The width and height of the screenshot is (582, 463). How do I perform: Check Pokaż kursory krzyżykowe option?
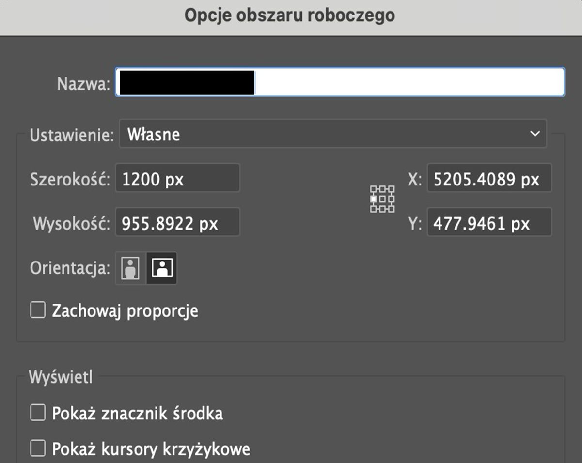click(37, 449)
